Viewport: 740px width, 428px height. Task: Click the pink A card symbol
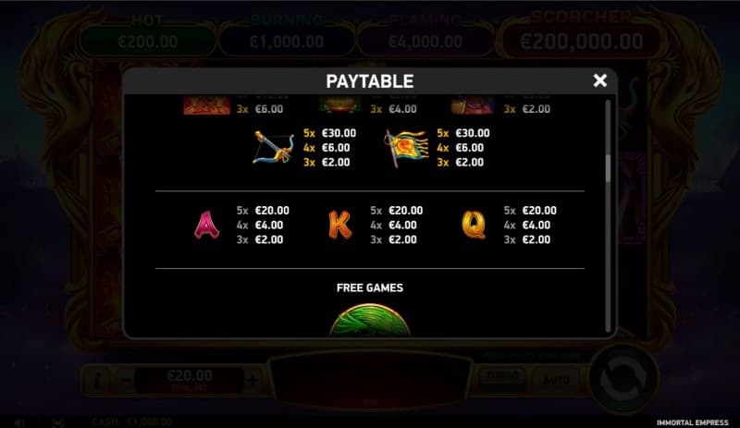click(x=206, y=225)
